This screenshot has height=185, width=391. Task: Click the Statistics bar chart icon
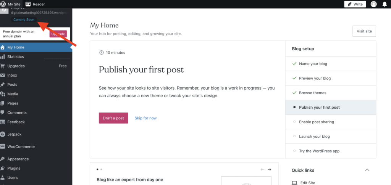click(3, 56)
